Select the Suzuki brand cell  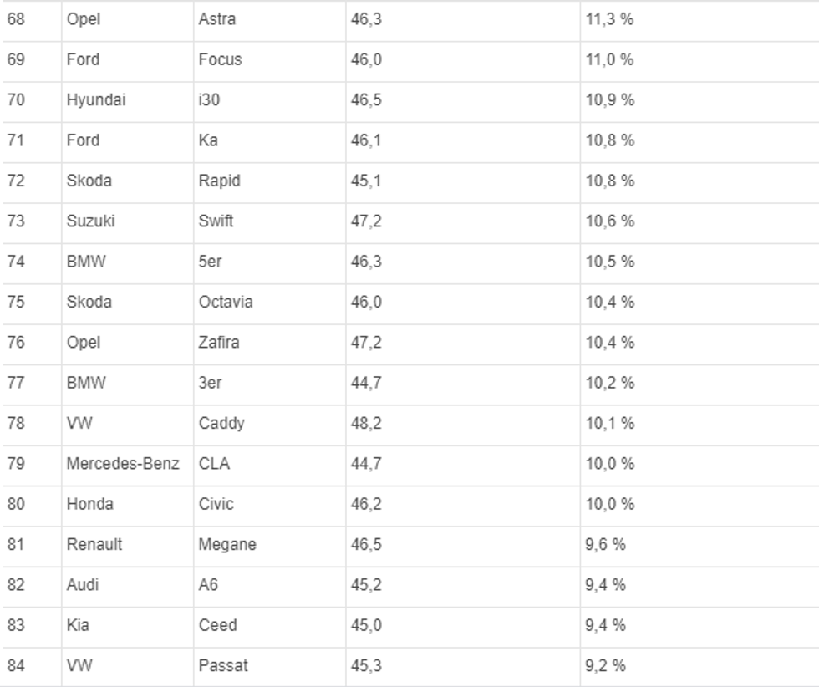91,221
